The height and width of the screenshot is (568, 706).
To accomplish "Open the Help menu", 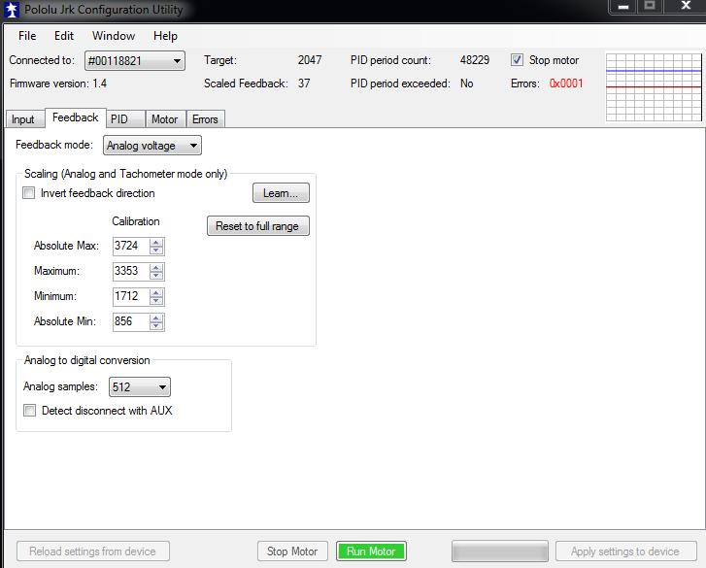I will point(165,36).
